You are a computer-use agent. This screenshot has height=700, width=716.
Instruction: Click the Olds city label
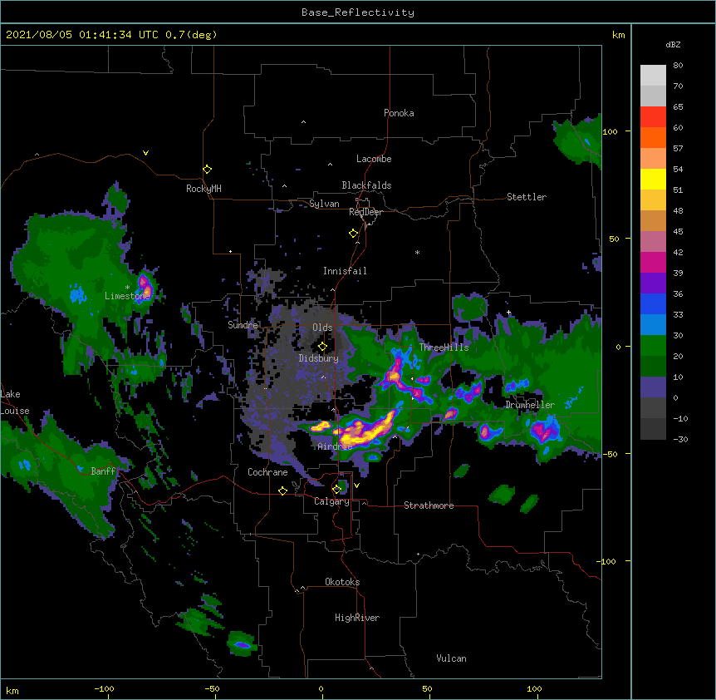pyautogui.click(x=322, y=328)
